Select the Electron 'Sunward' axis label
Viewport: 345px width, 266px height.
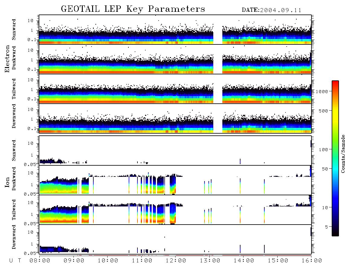[14, 30]
